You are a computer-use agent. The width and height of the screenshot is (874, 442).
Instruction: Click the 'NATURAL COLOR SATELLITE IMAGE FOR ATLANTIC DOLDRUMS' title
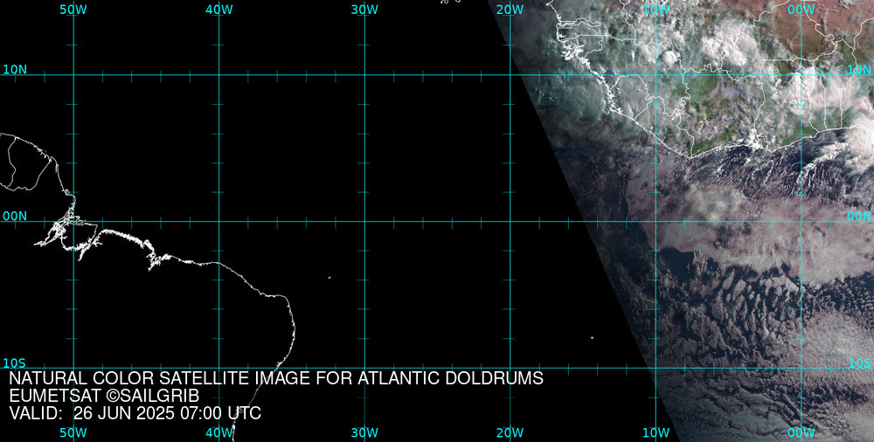coord(276,378)
